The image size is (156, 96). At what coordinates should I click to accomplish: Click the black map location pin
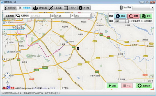(78, 49)
